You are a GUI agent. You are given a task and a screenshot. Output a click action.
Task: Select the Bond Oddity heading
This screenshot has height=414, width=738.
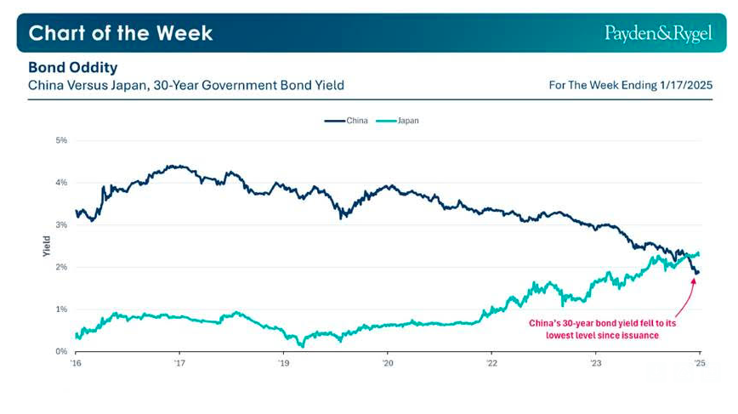coord(72,66)
